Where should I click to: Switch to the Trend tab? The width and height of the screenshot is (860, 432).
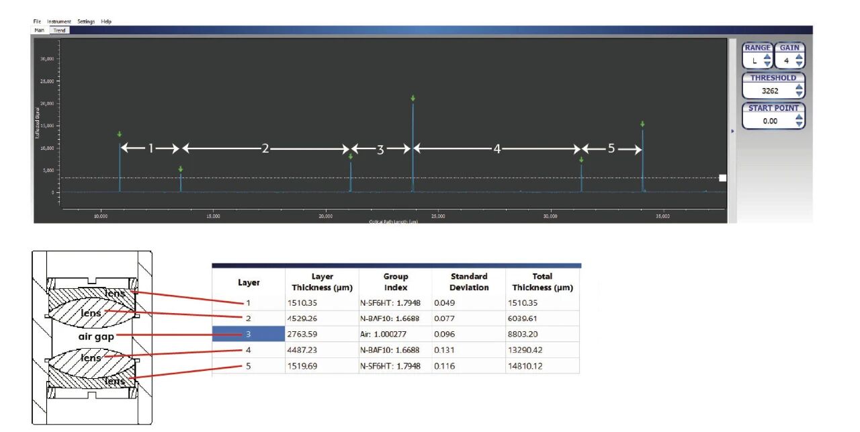59,30
